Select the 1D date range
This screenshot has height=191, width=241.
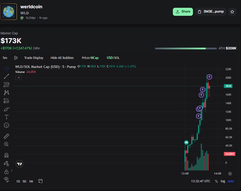(x=18, y=181)
